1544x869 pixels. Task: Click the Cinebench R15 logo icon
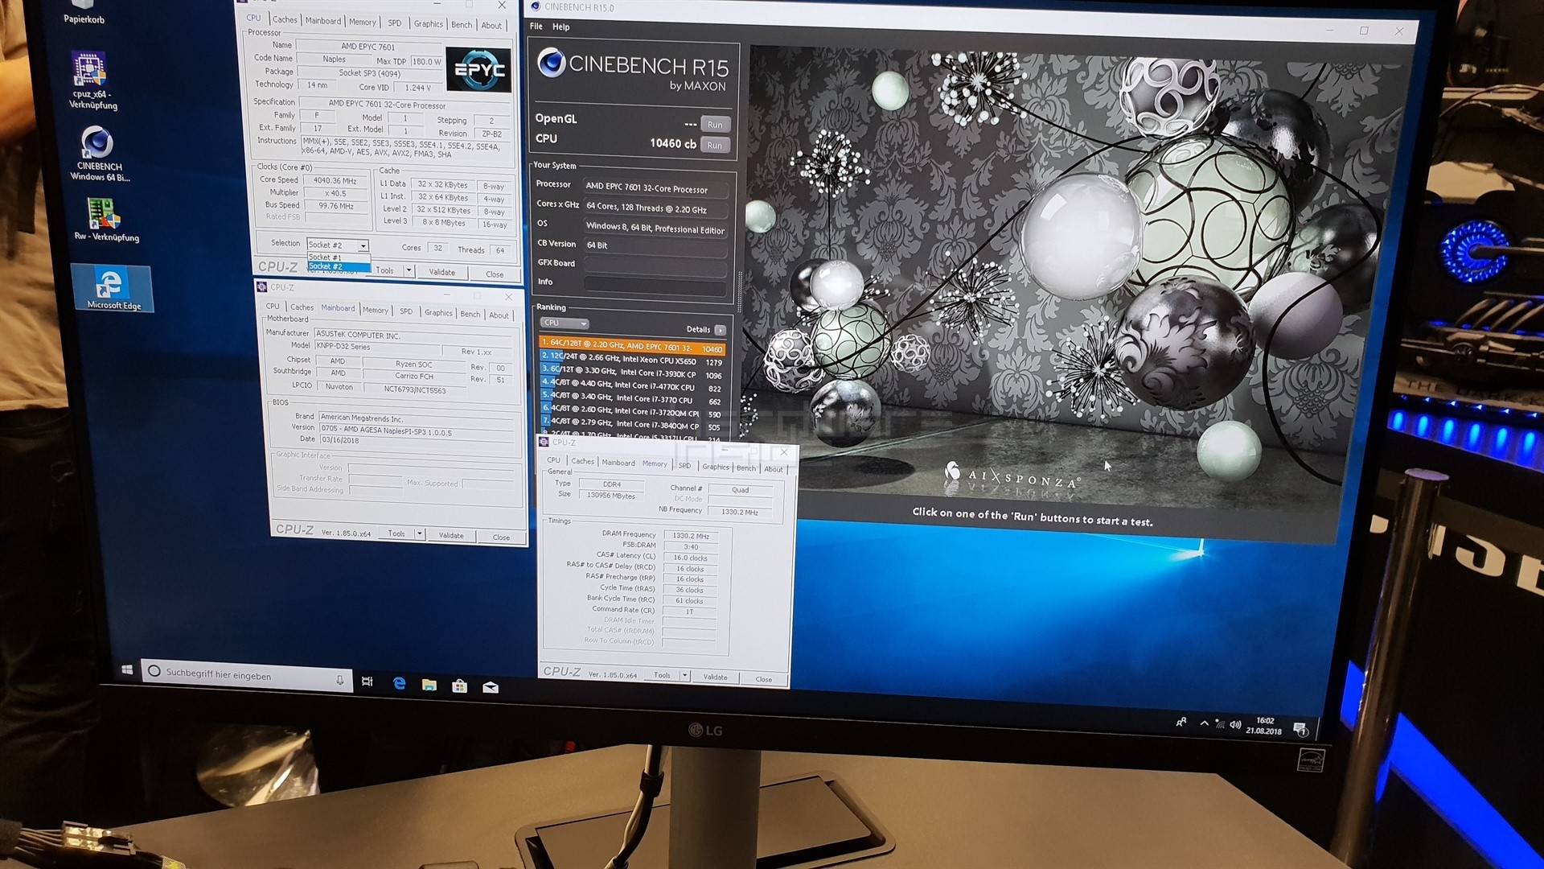(x=551, y=62)
